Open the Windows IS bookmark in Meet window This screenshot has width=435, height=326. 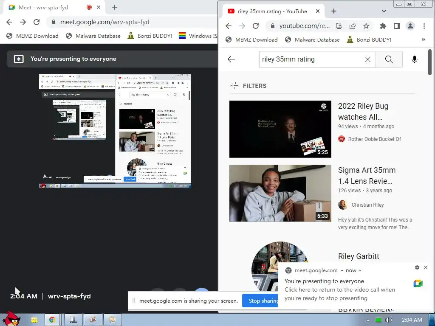coord(198,36)
